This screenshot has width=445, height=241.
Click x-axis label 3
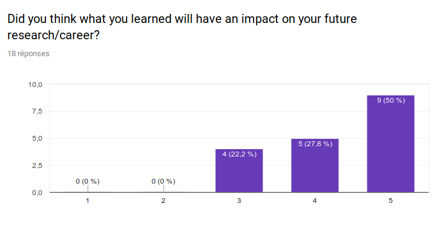click(239, 201)
